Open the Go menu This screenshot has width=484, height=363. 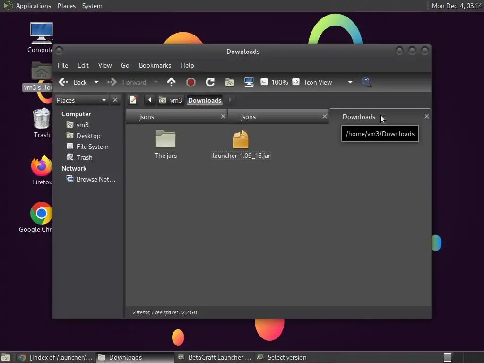pyautogui.click(x=125, y=65)
